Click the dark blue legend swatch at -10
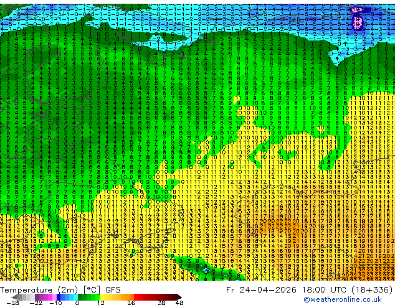 pos(59,297)
